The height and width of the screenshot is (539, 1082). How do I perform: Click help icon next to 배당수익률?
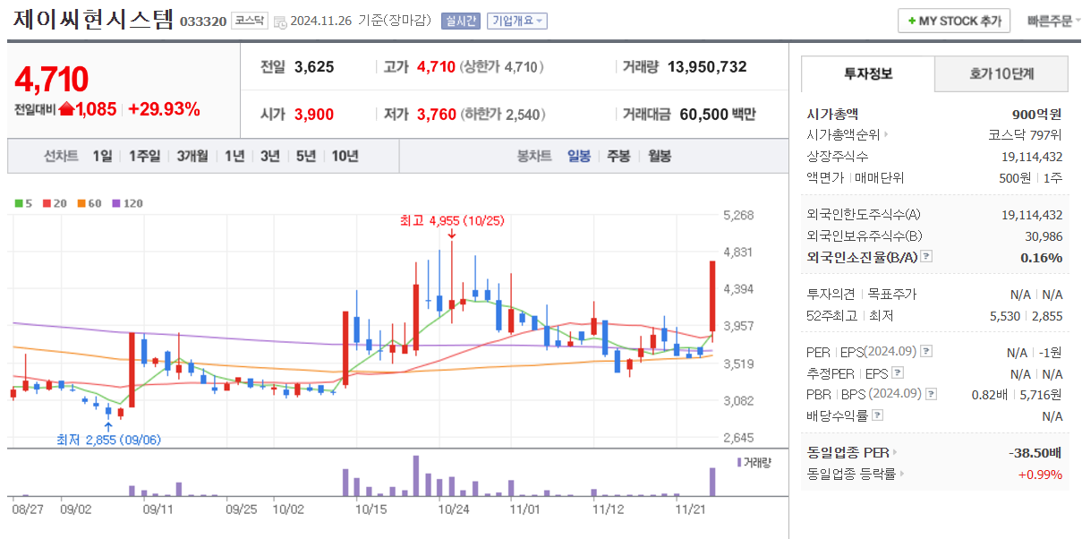[x=878, y=415]
